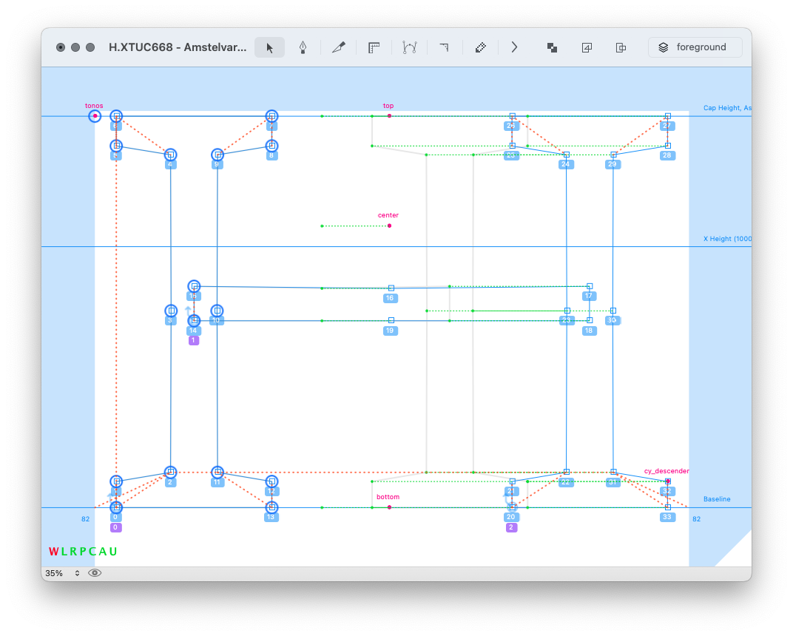Select the 'center' anchor point
This screenshot has height=636, width=793.
tap(389, 226)
